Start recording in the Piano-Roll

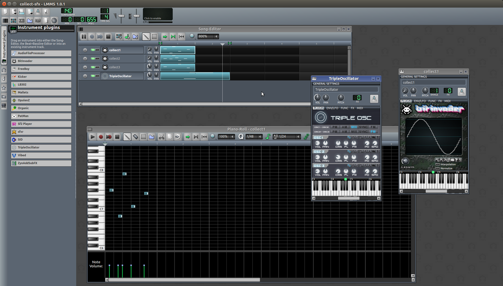click(101, 137)
